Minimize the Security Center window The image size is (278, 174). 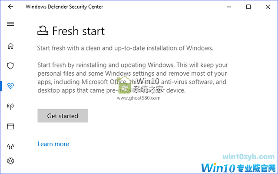tap(228, 7)
